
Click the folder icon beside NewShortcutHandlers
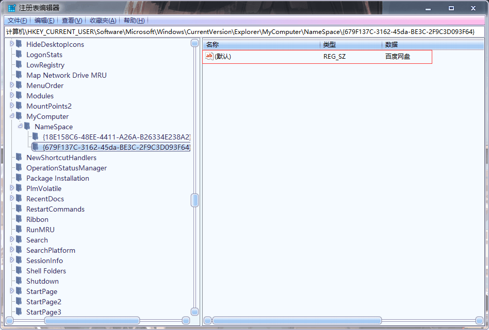[x=19, y=157]
